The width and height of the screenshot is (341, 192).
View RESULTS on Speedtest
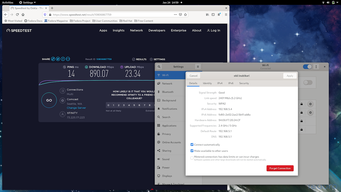click(x=139, y=59)
